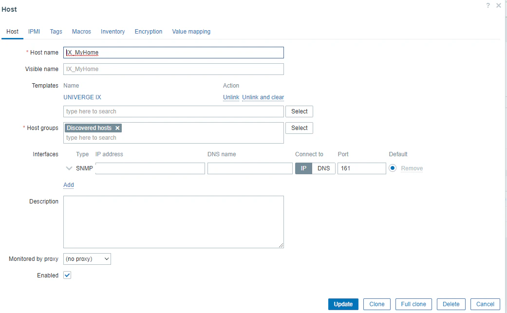This screenshot has height=313, width=507.
Task: Remove the SNMP interface
Action: click(x=412, y=168)
